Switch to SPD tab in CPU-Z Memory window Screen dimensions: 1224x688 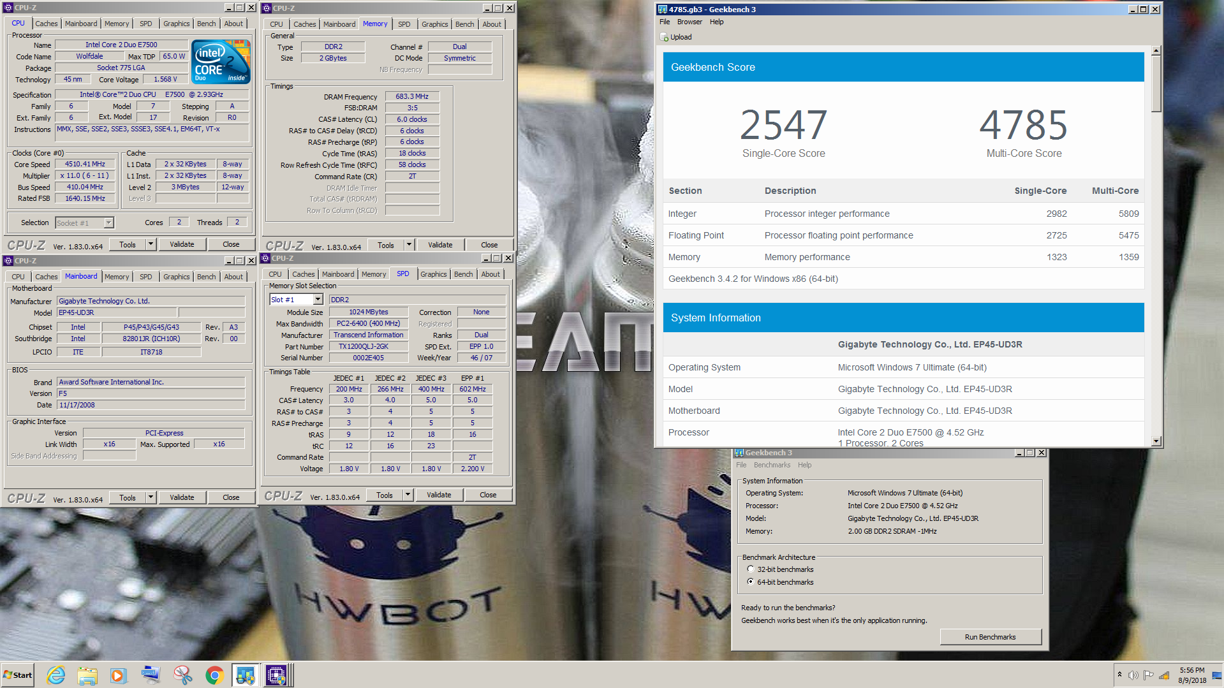404,24
